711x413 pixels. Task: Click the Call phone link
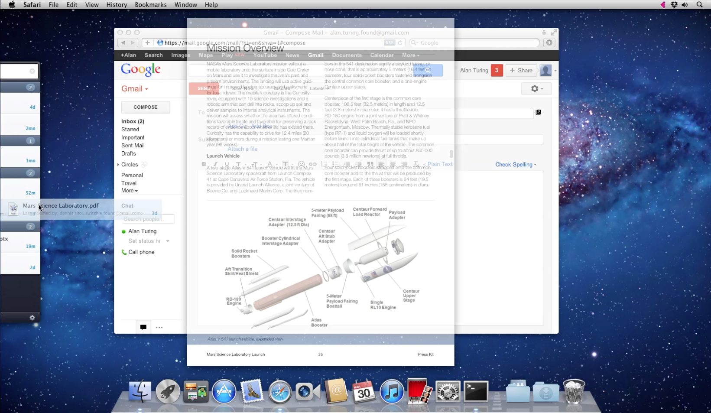[141, 252]
